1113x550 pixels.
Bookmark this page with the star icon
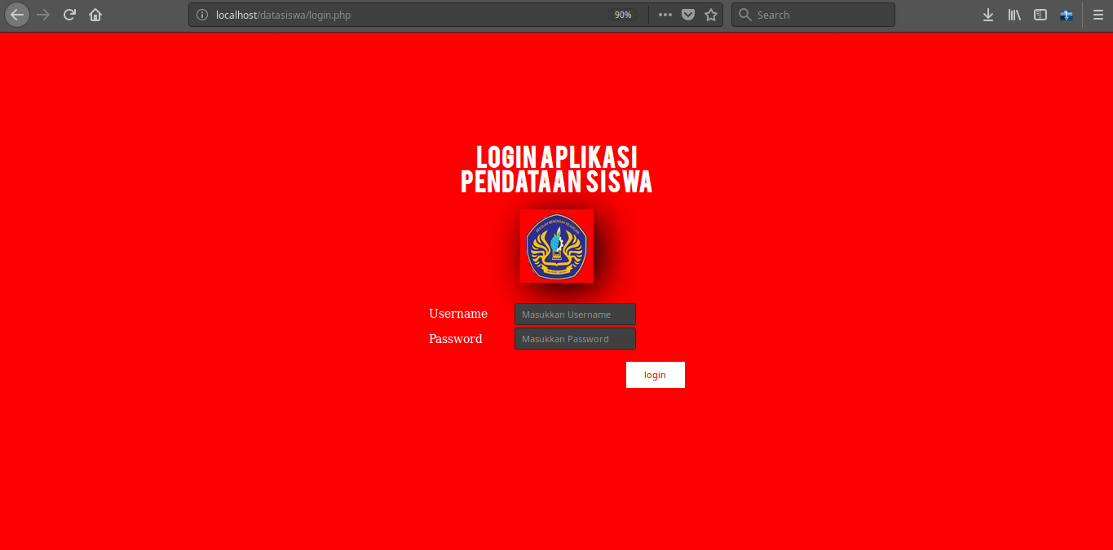pos(710,14)
